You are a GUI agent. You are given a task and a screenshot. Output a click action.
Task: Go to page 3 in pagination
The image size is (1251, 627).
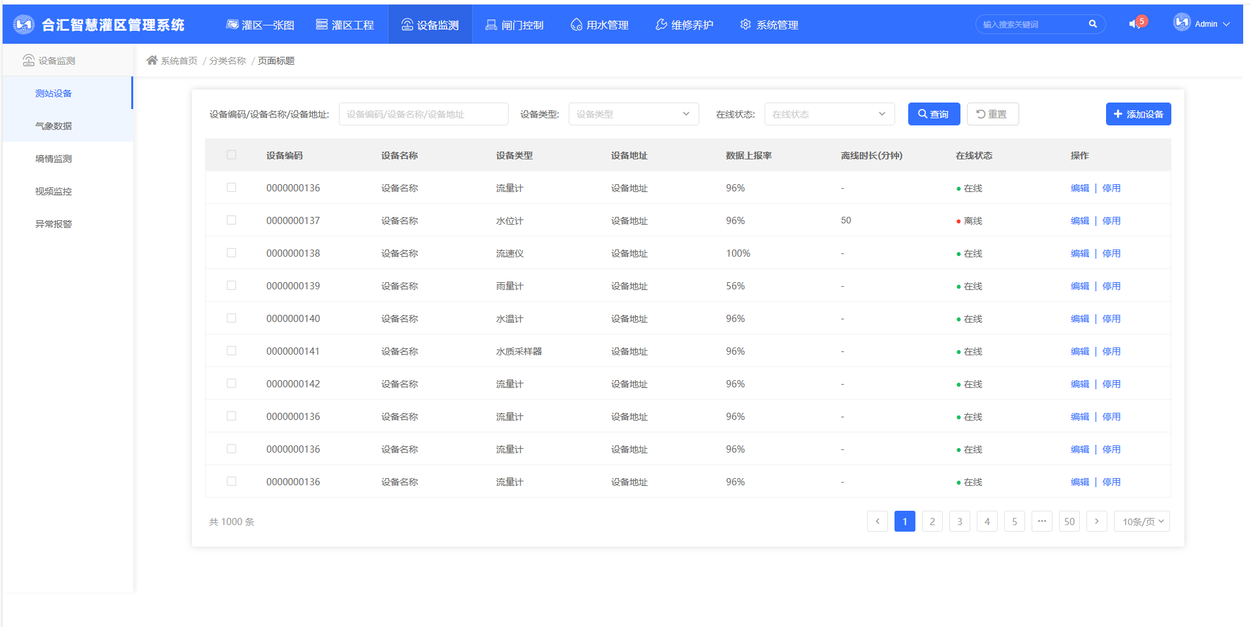(959, 521)
